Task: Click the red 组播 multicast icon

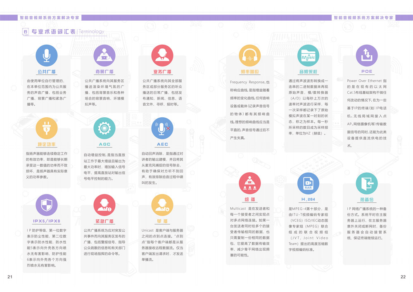Action: tap(250, 183)
